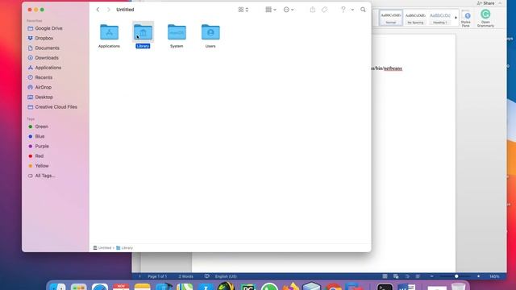
Task: Click the 140% zoom level in Word
Action: pyautogui.click(x=494, y=276)
